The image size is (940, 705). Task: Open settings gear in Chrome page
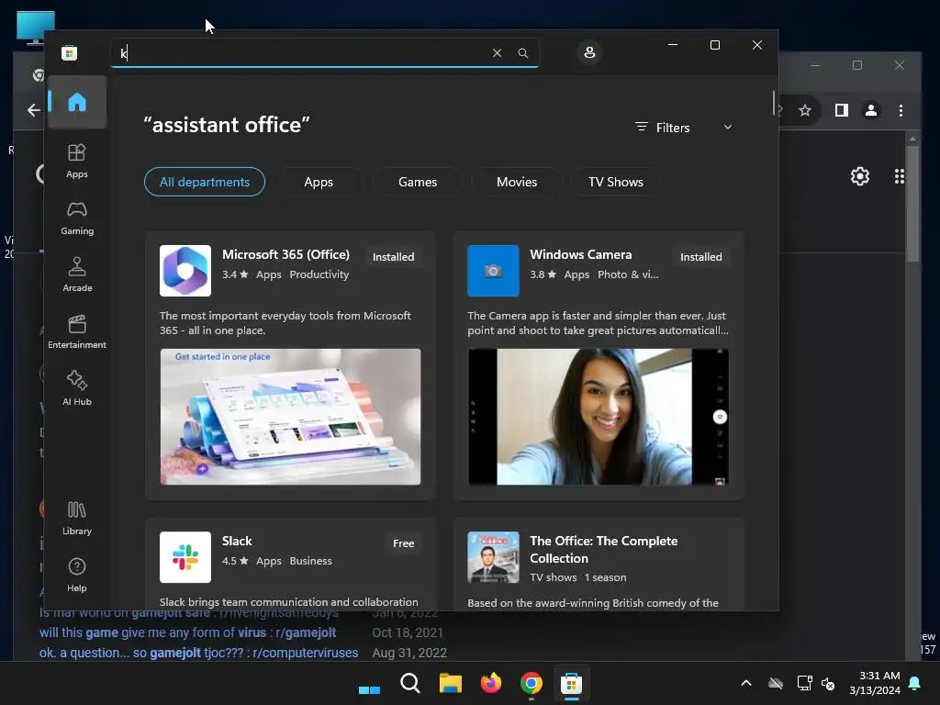tap(859, 176)
